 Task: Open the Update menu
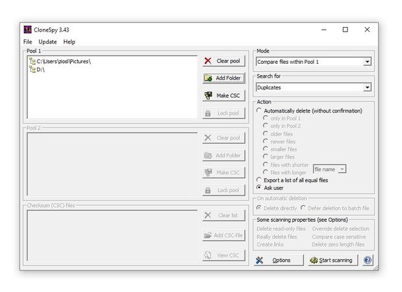pos(47,41)
